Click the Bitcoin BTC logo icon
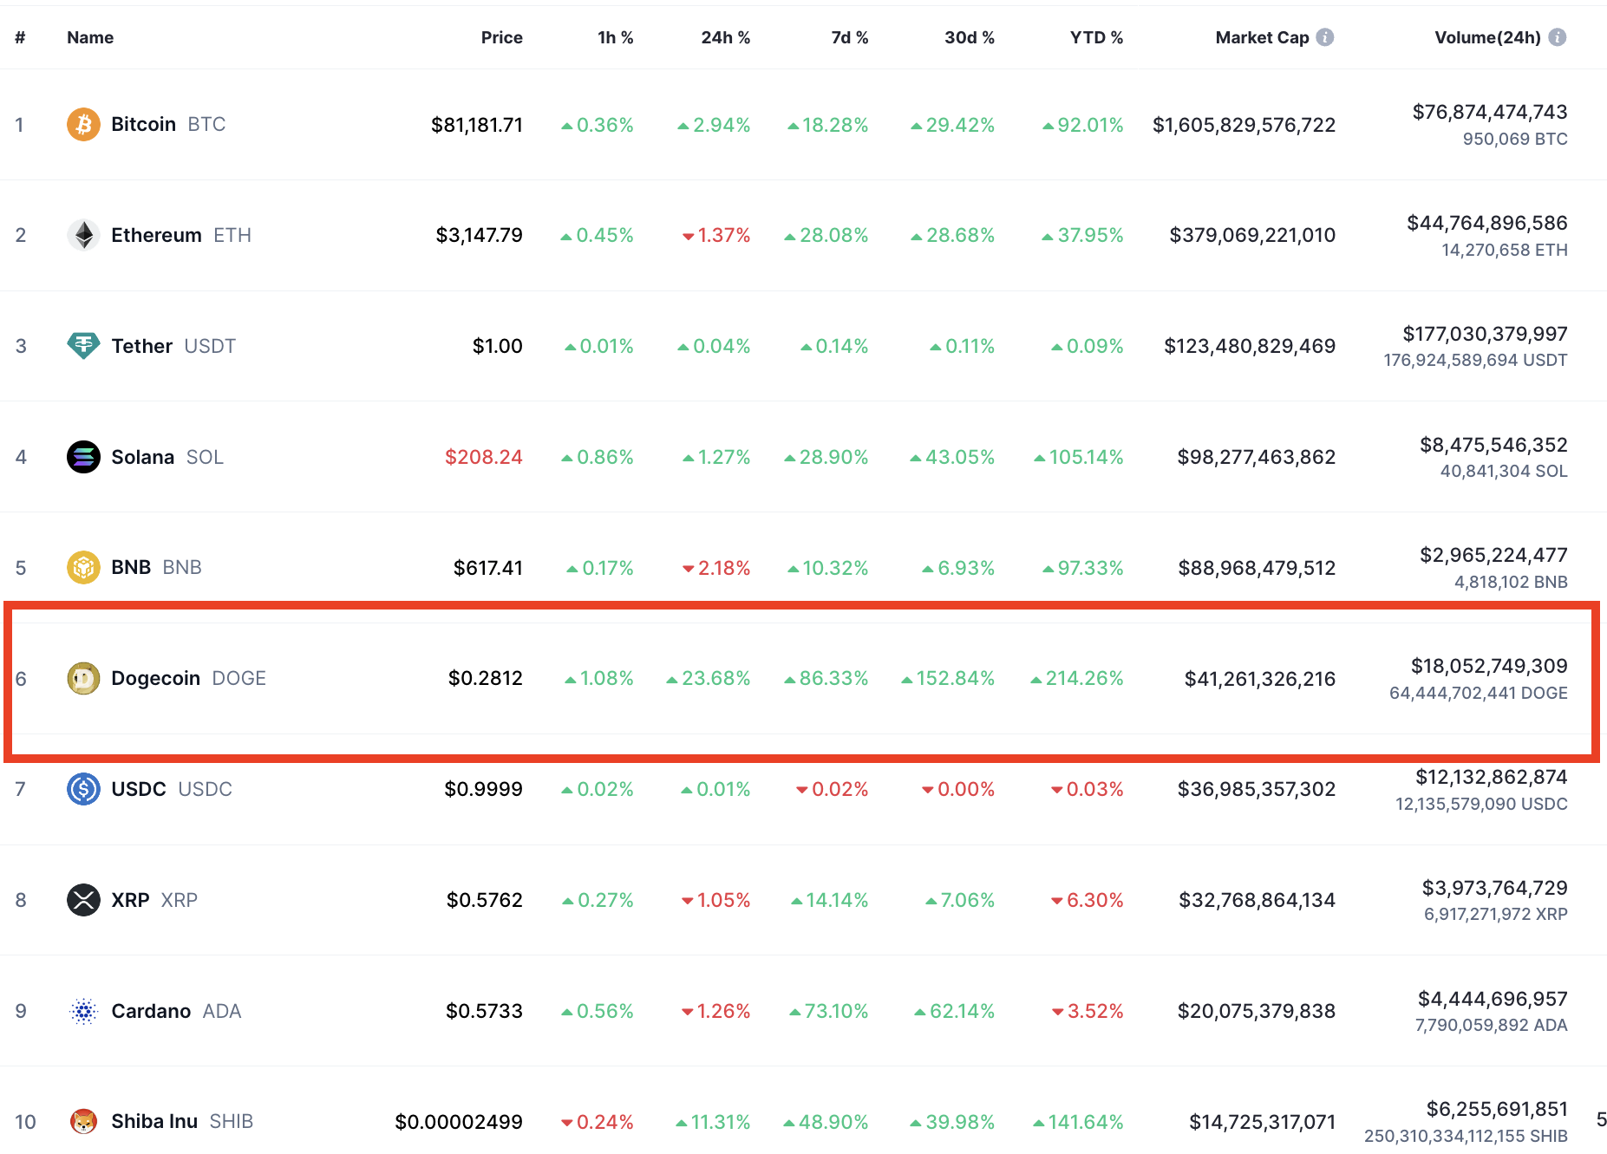Image resolution: width=1607 pixels, height=1154 pixels. tap(83, 124)
